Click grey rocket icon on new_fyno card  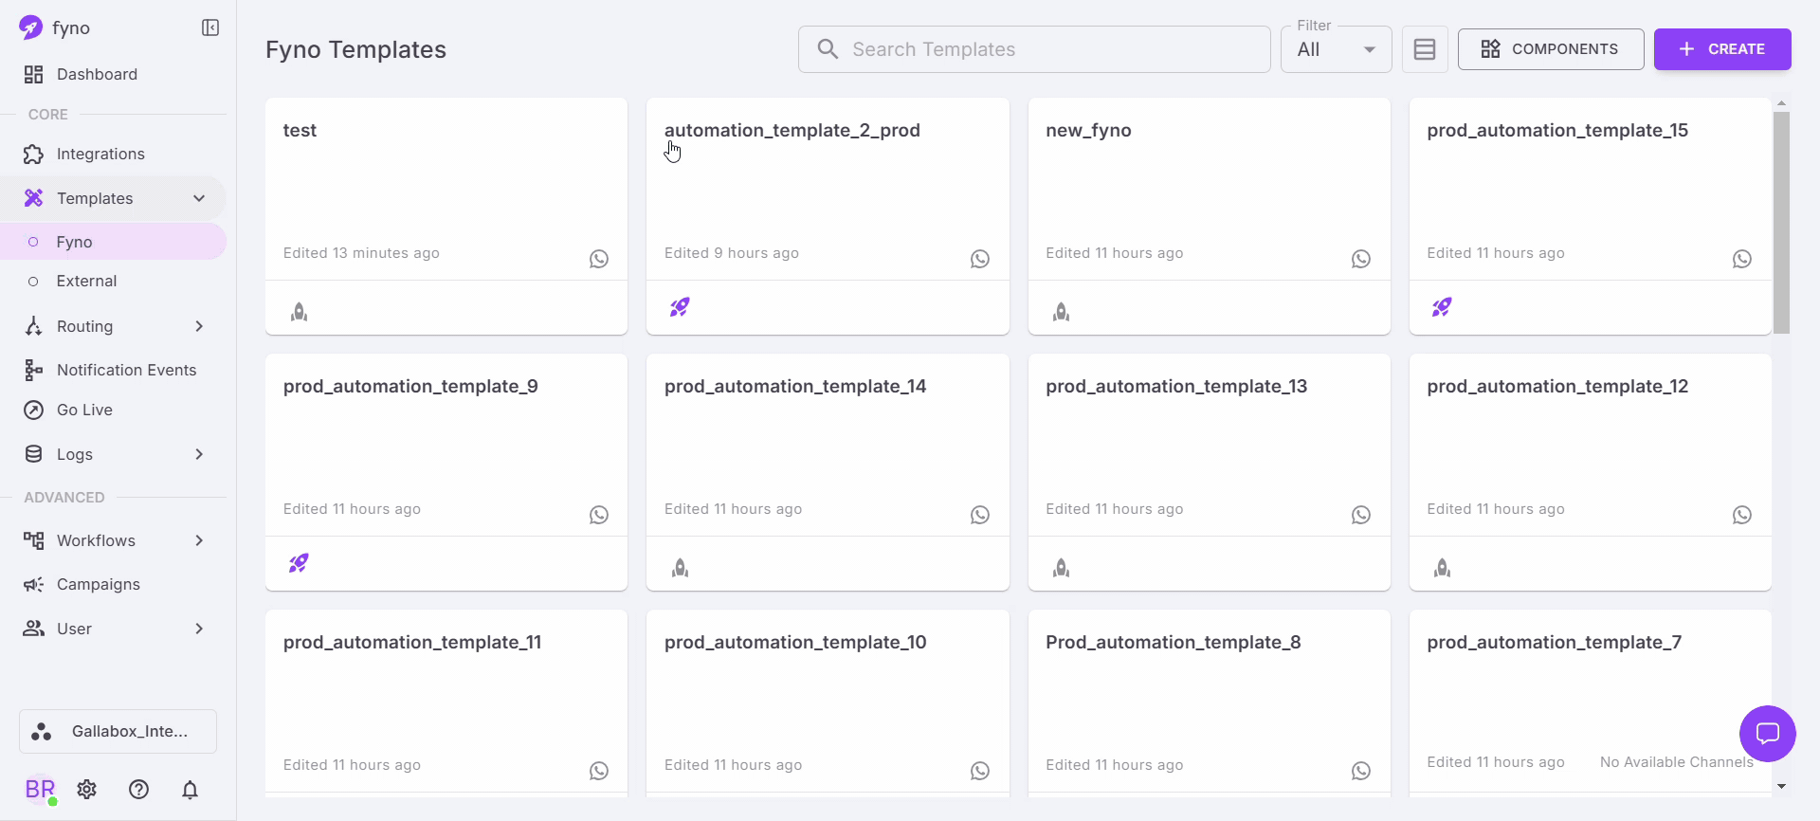click(x=1061, y=312)
